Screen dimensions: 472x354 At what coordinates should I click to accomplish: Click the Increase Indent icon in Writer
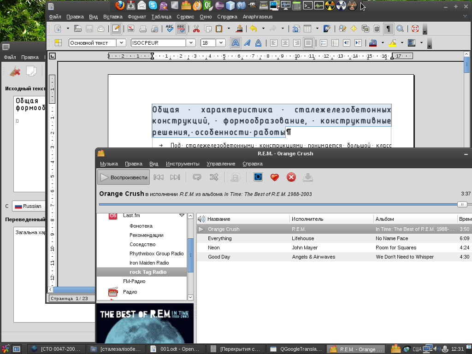(358, 43)
